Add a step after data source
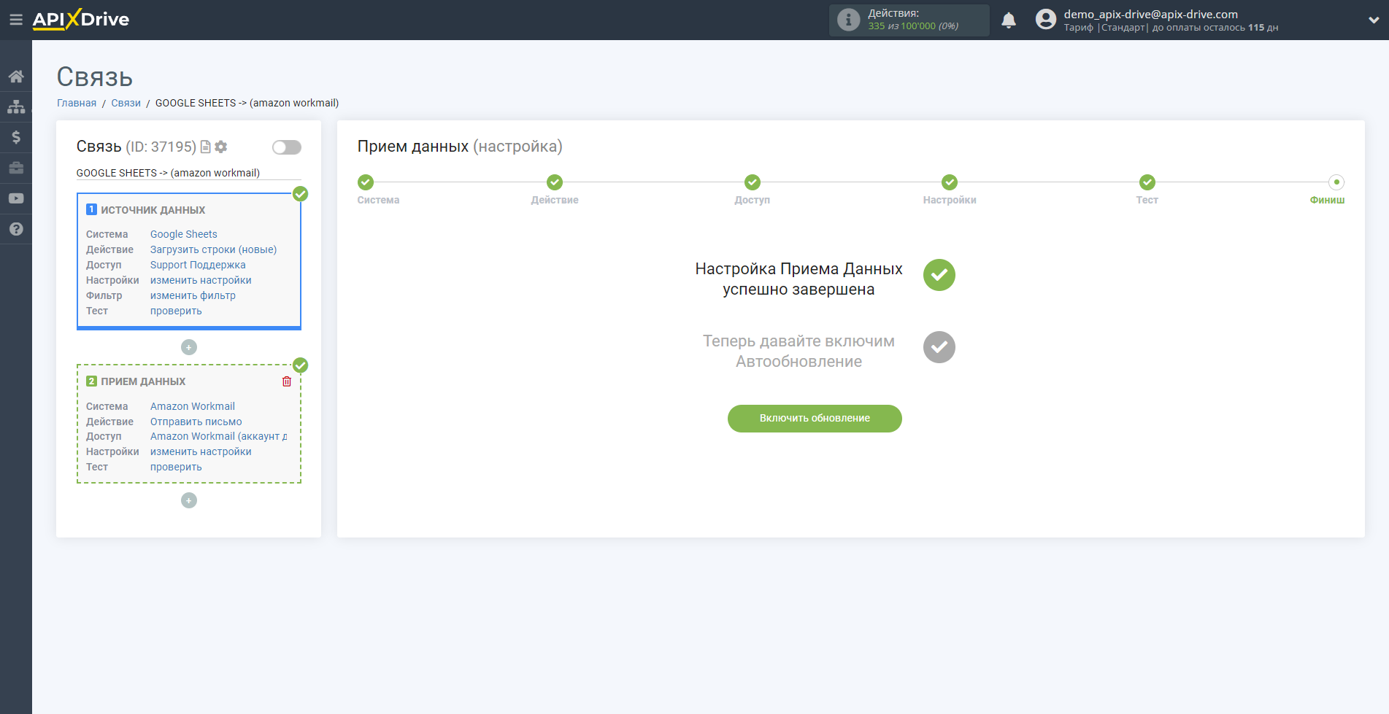 click(x=189, y=347)
